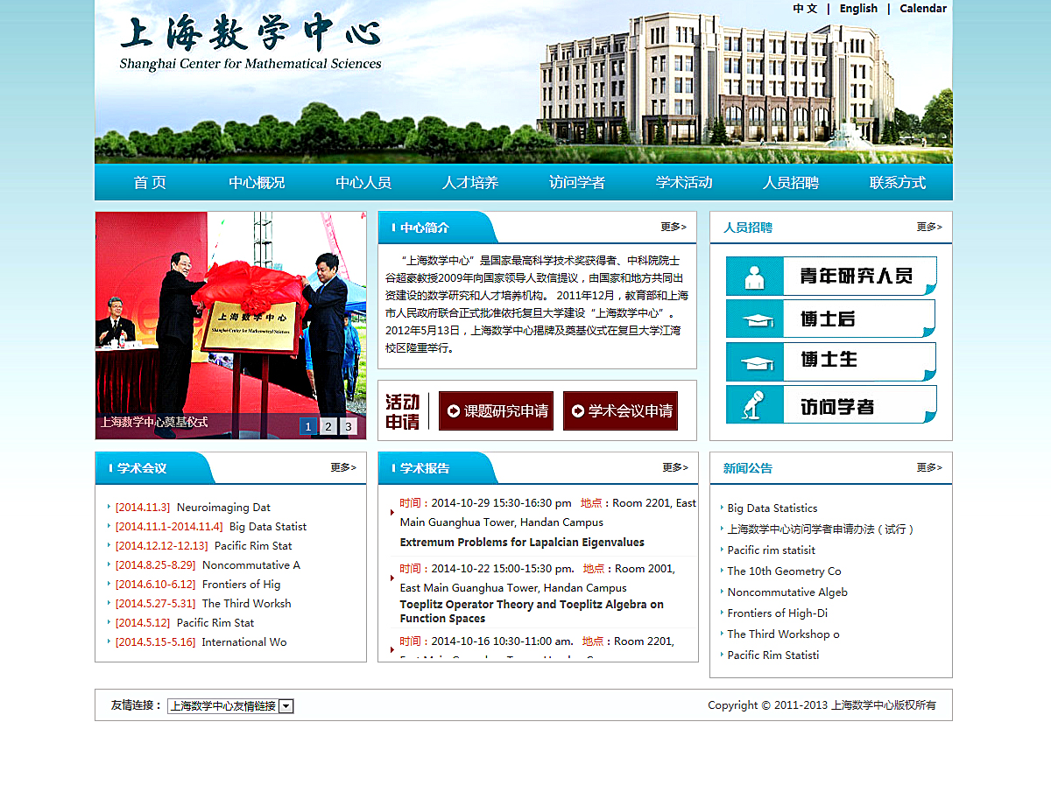This screenshot has height=806, width=1051.
Task: Click 更多 in the 中心简介 panel
Action: [674, 227]
